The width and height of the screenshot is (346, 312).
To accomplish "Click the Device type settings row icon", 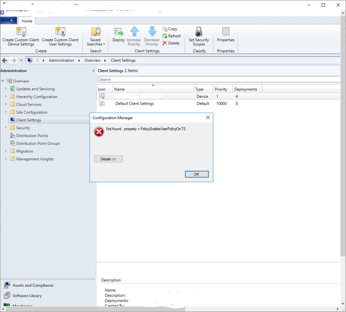I will coord(102,96).
